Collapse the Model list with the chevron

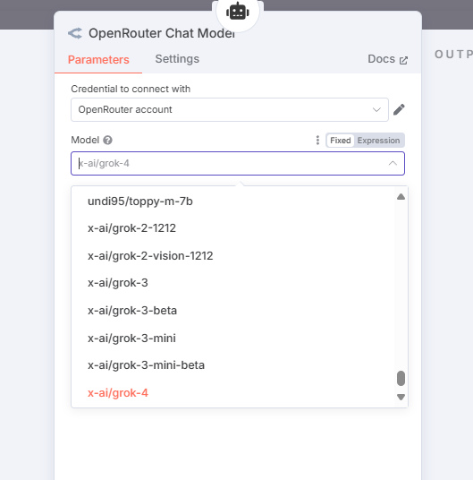393,164
